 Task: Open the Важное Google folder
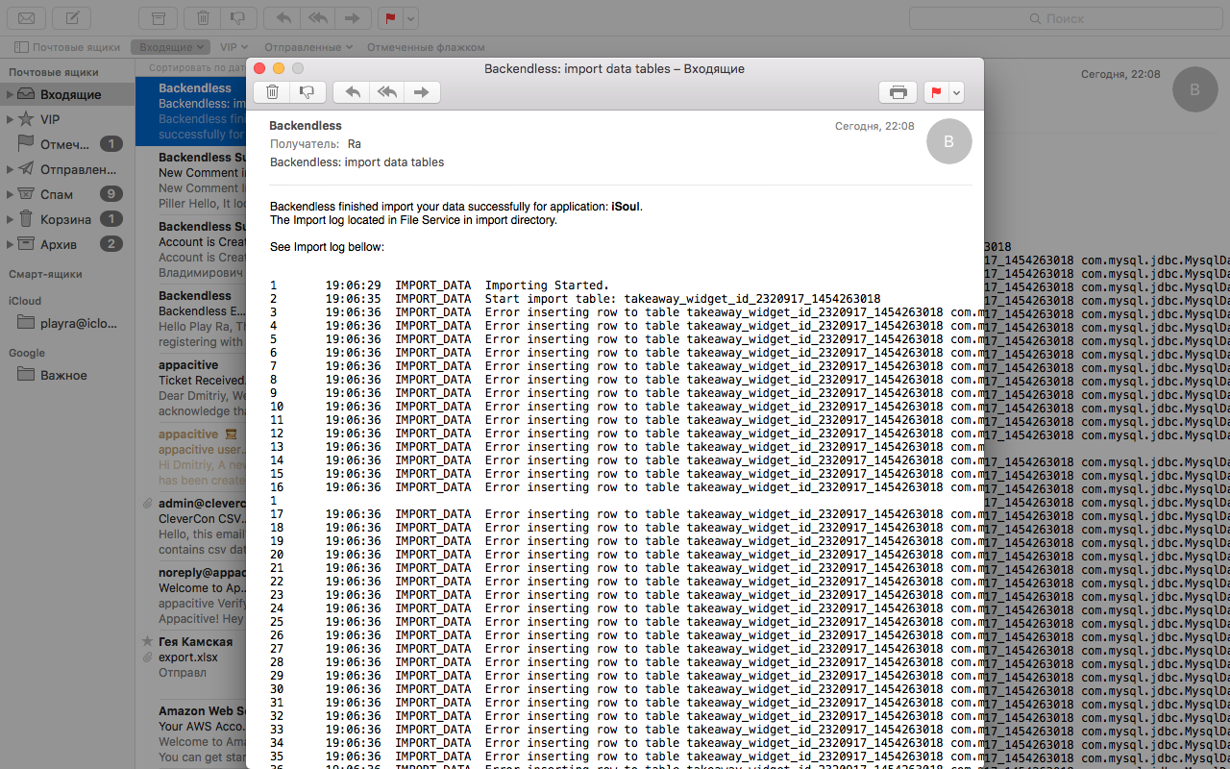tap(67, 376)
